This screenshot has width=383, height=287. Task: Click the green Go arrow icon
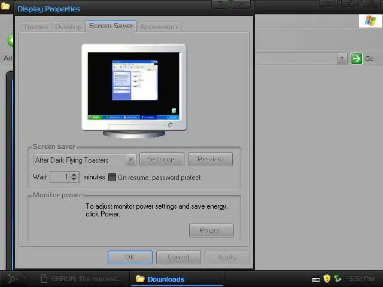pos(357,59)
